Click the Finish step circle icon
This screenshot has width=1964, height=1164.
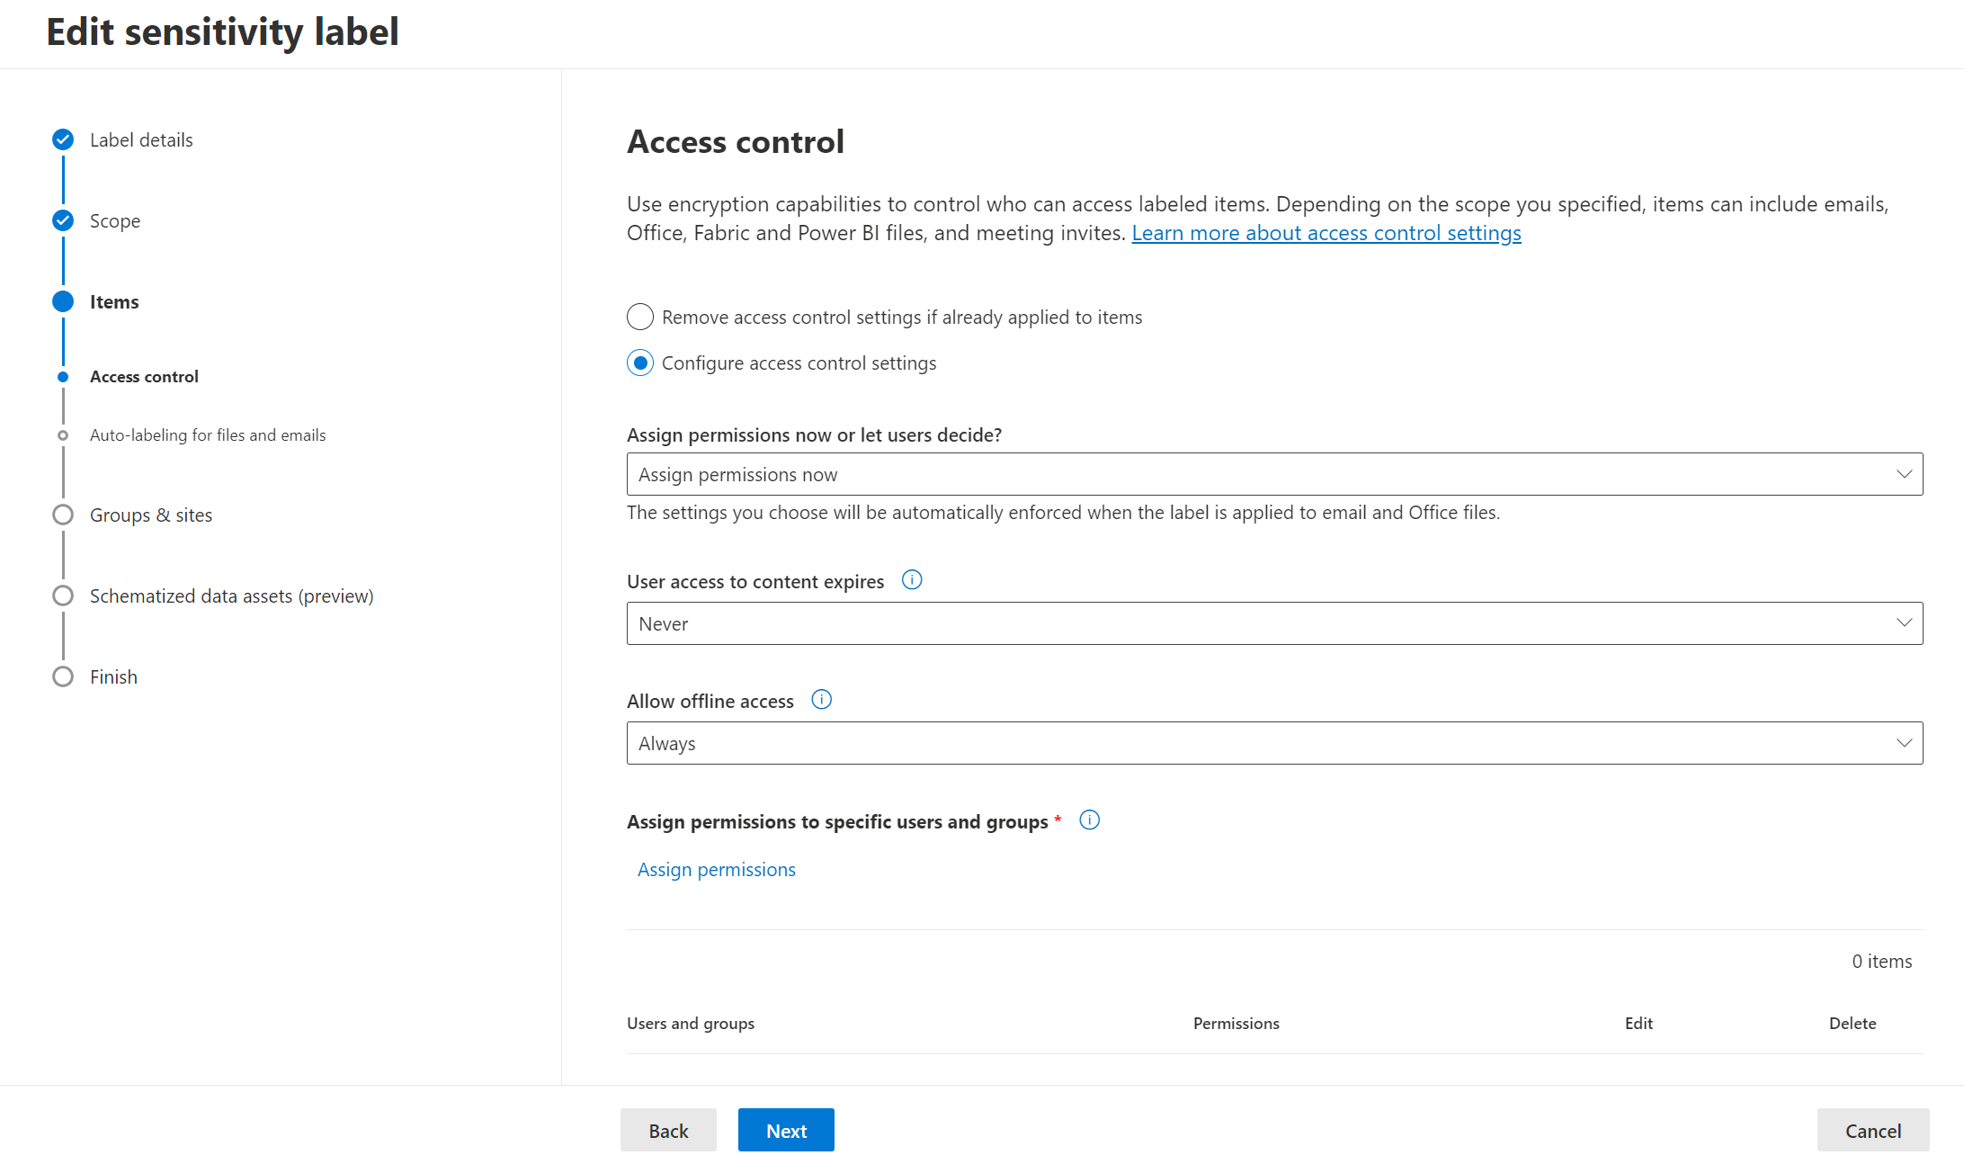click(63, 676)
